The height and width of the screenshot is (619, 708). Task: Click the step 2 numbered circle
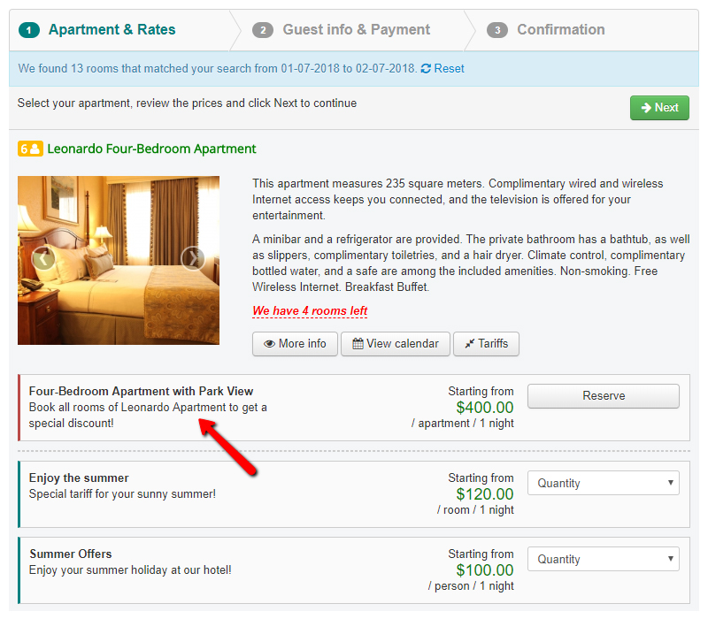tap(263, 29)
